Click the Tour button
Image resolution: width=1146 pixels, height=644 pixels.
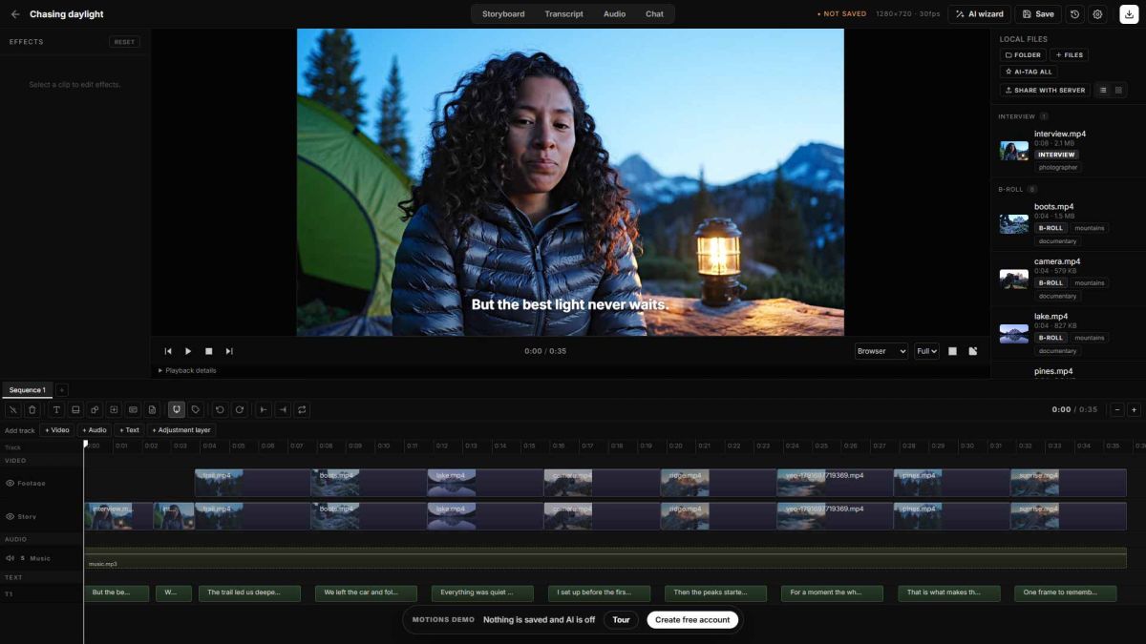tap(621, 620)
